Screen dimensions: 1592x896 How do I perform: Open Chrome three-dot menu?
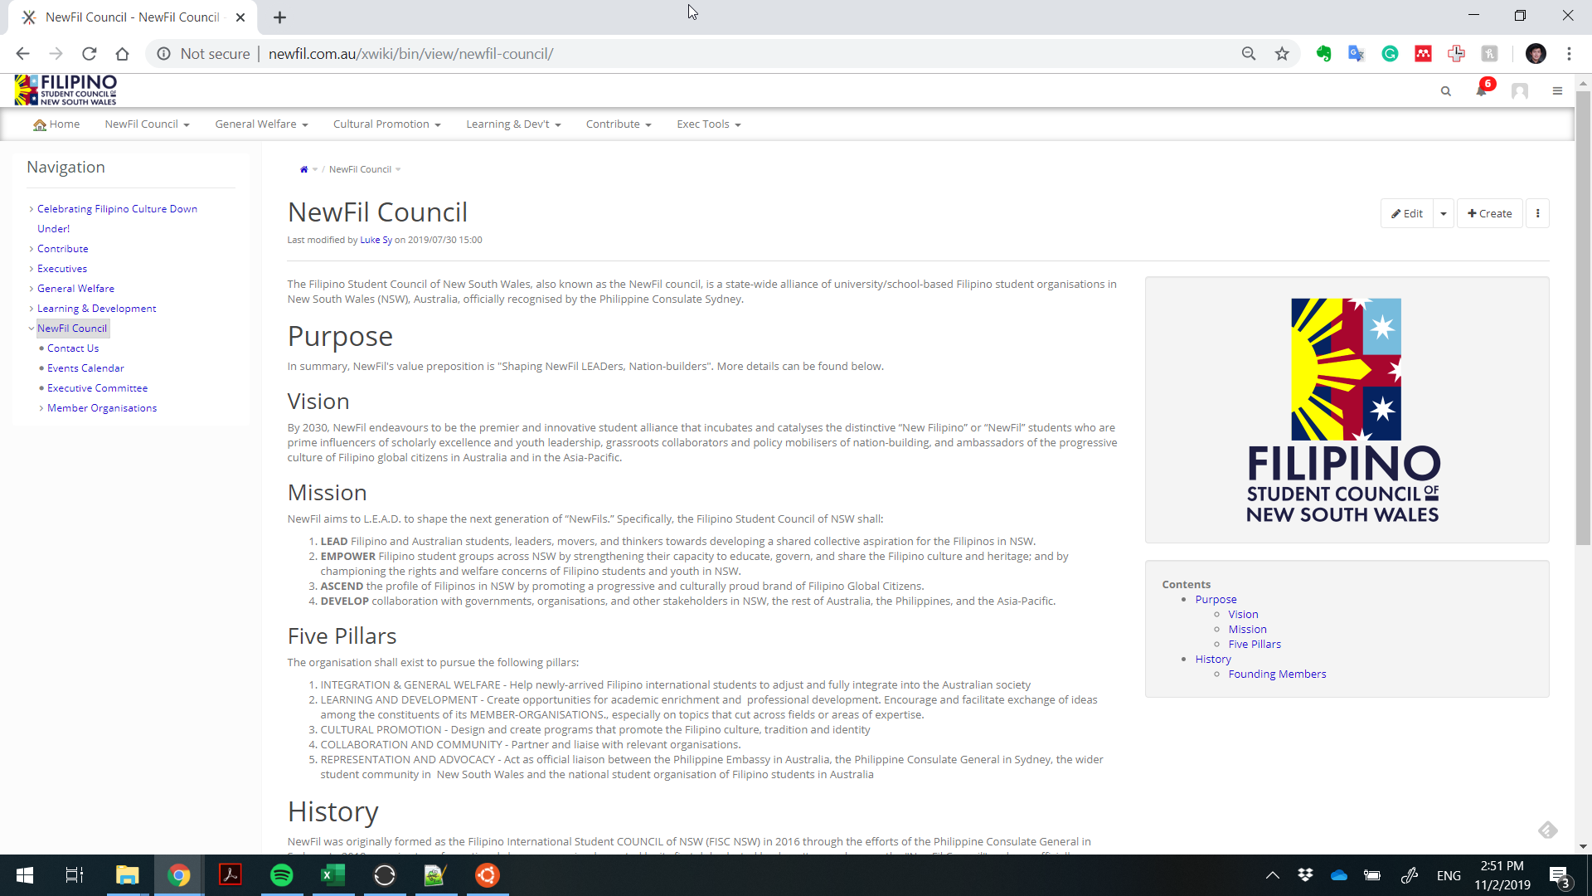pyautogui.click(x=1569, y=54)
